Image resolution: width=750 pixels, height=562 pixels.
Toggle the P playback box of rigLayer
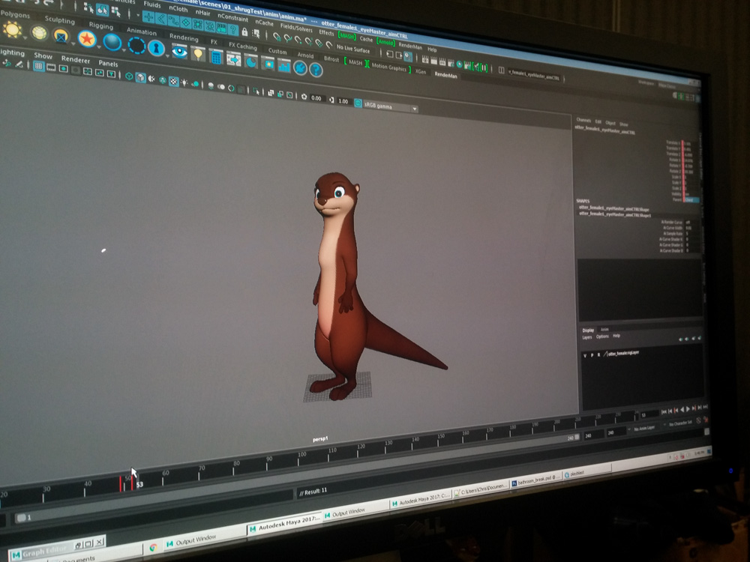[x=592, y=354]
